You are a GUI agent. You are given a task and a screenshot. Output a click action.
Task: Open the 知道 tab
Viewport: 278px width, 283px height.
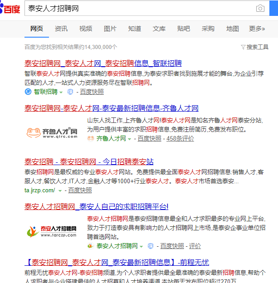[x=135, y=29]
